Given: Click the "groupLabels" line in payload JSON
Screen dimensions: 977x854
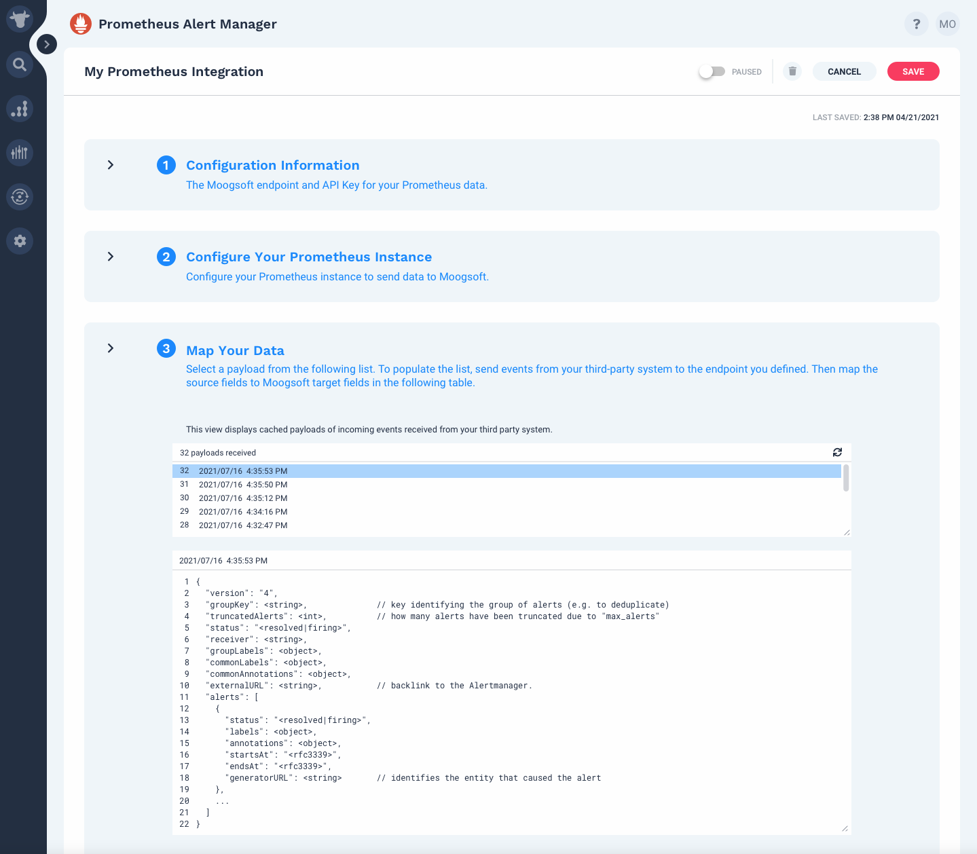Looking at the screenshot, I should pyautogui.click(x=263, y=651).
